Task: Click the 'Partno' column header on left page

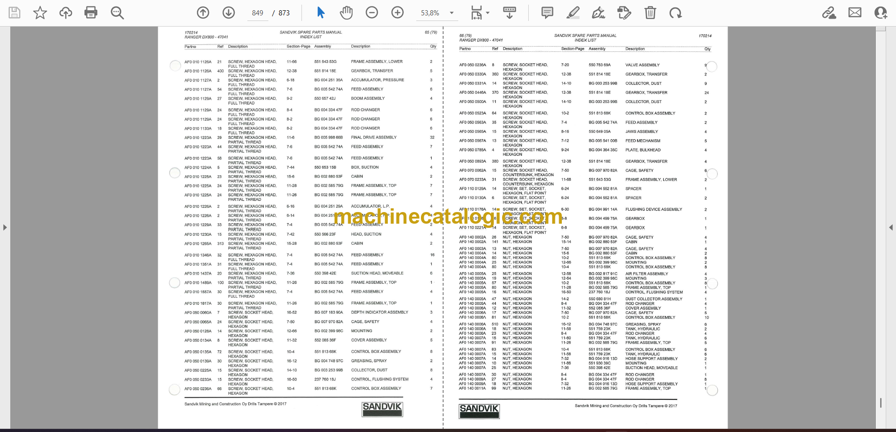Action: click(190, 47)
